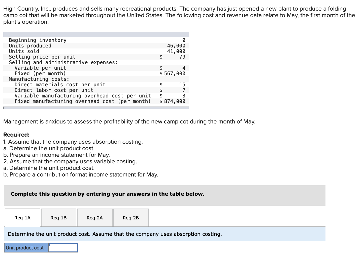This screenshot has width=361, height=255.
Task: Click the selling price value 79
Action: pos(182,57)
